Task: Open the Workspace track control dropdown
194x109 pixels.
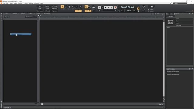Action: 31,17
